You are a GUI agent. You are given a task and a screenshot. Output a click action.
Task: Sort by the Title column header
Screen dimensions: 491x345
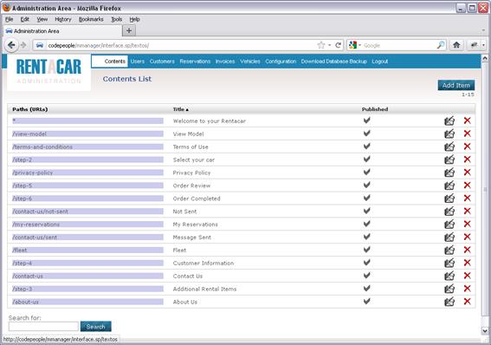181,109
